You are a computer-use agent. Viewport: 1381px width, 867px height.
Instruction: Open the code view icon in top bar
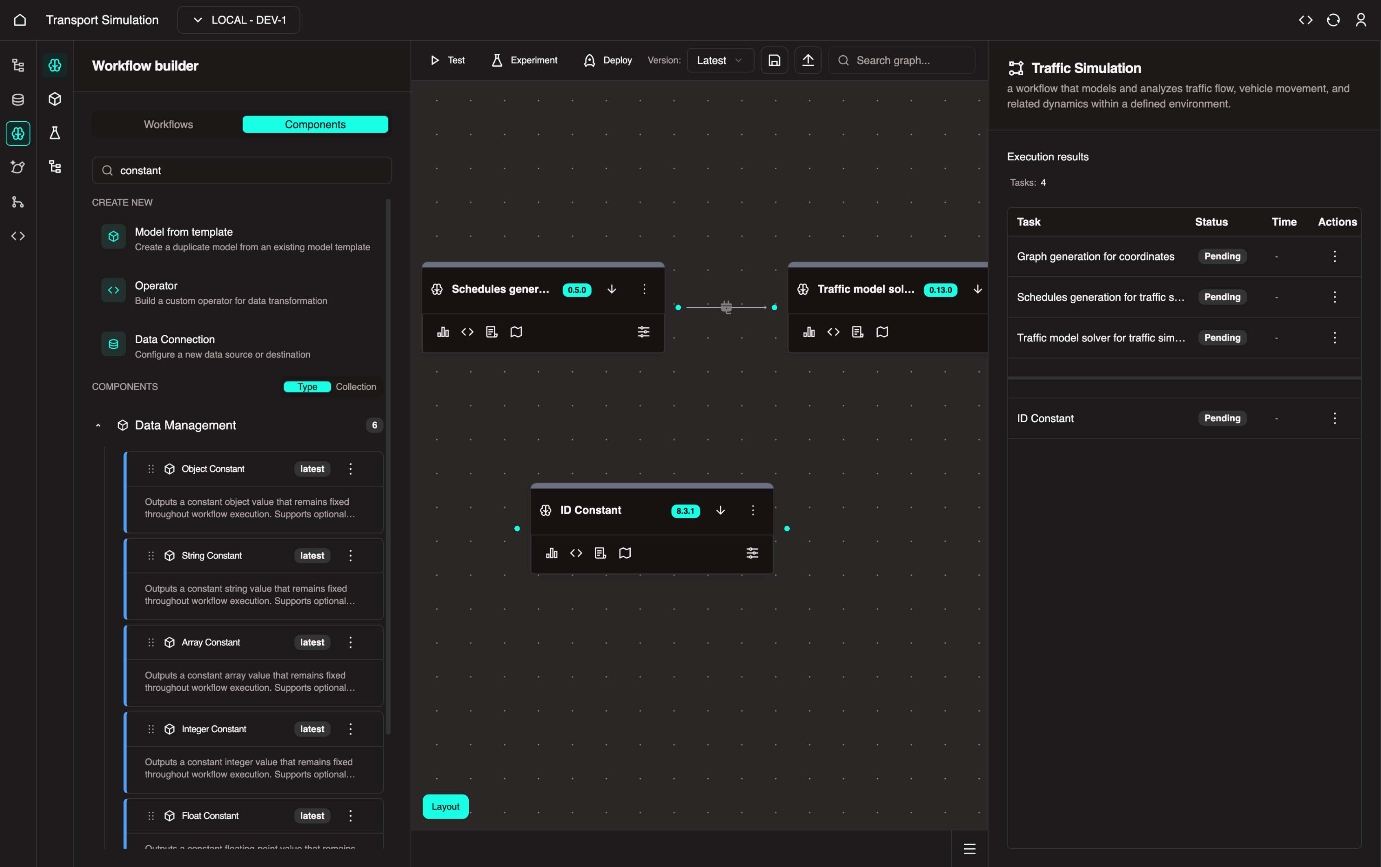(x=1305, y=20)
